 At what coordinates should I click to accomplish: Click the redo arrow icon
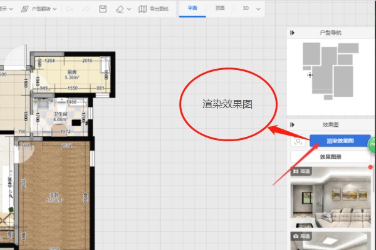pyautogui.click(x=85, y=9)
